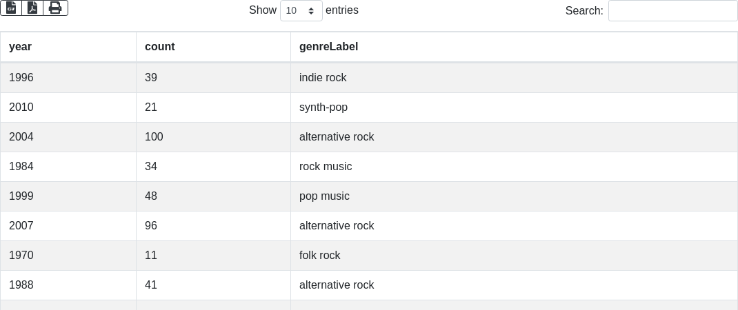Click the rock music genre cell

point(326,167)
